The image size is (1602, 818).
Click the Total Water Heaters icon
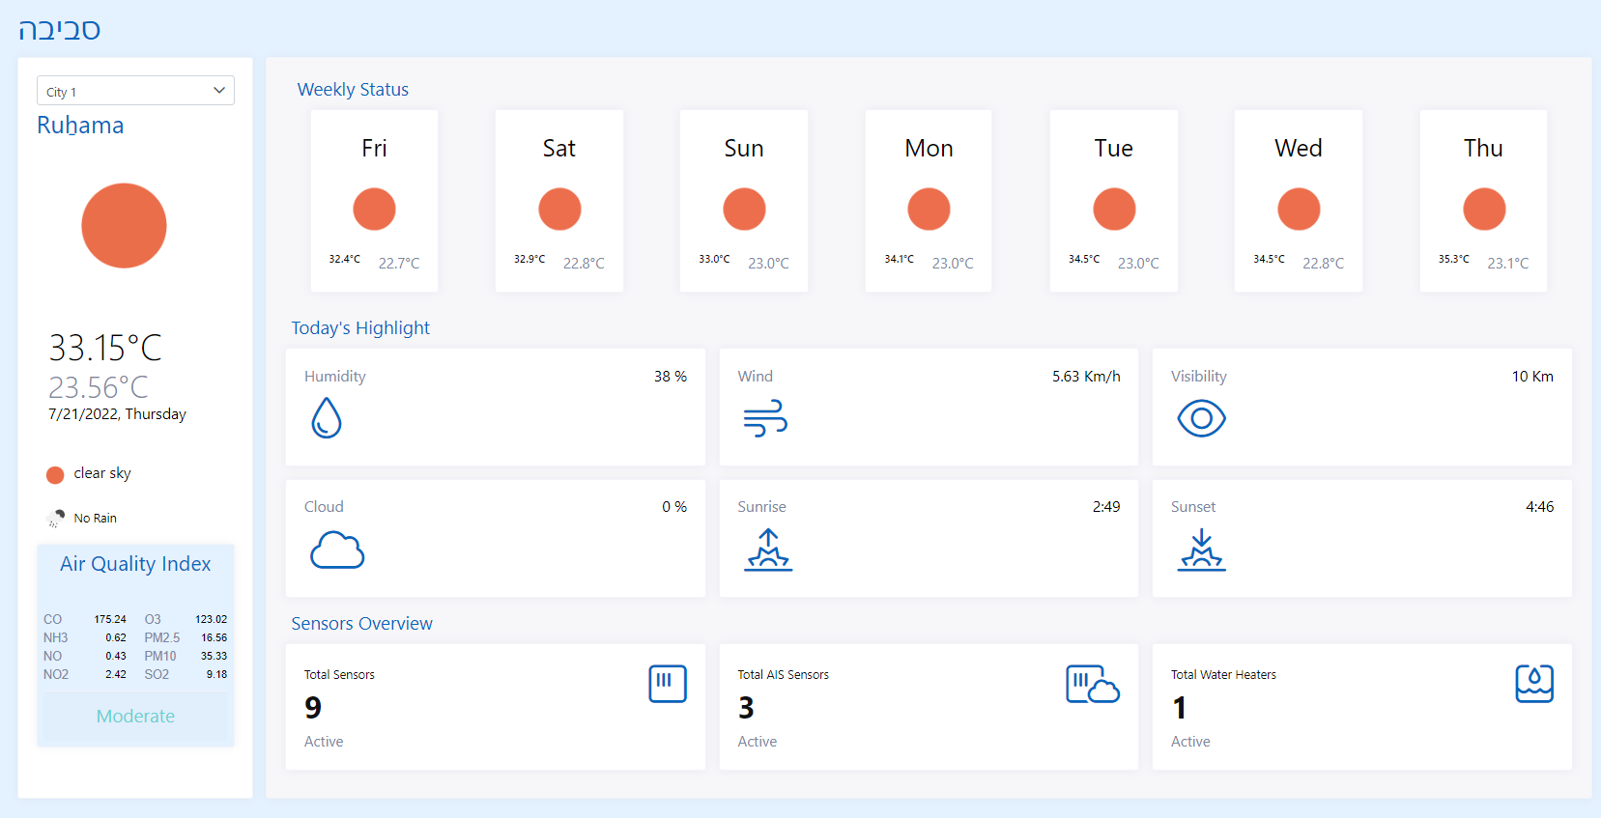coord(1534,684)
